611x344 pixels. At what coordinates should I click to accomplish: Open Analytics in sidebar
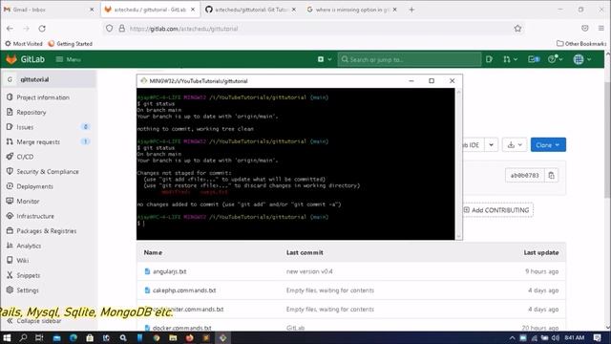(x=29, y=246)
